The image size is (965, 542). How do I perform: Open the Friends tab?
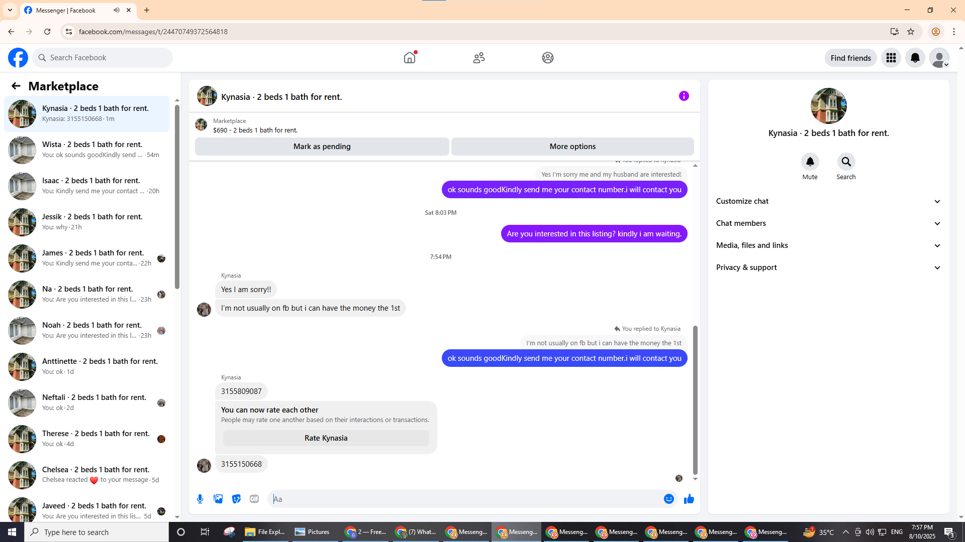coord(478,58)
